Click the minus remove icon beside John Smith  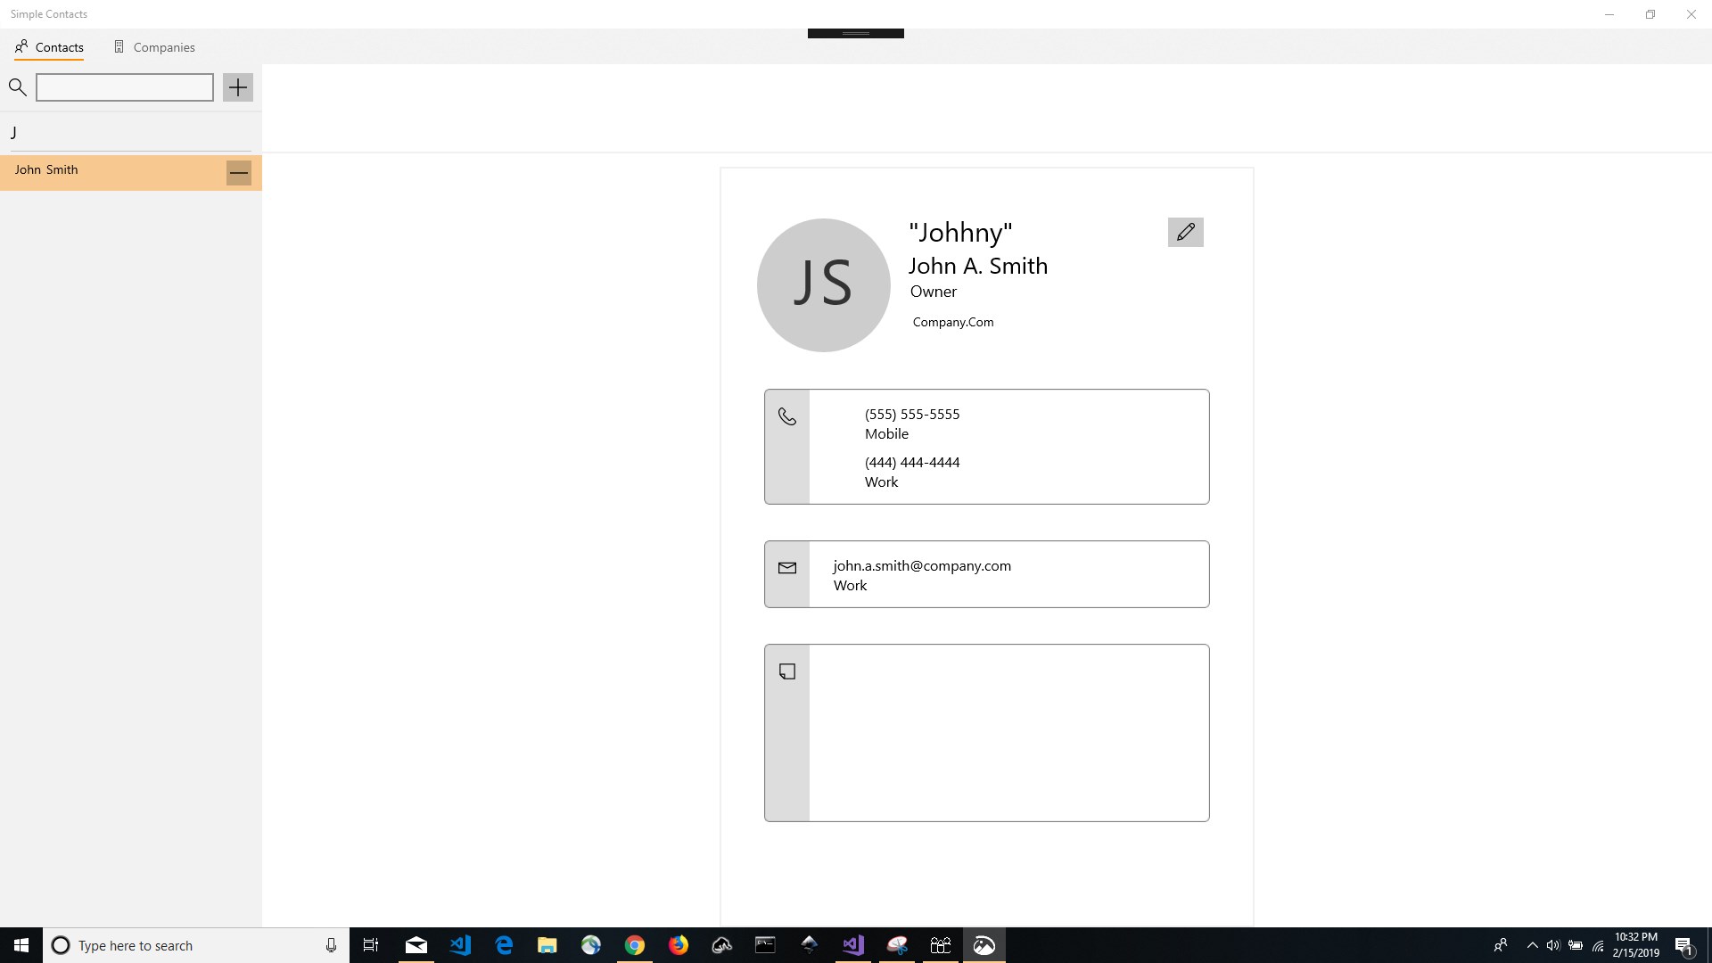click(x=238, y=173)
